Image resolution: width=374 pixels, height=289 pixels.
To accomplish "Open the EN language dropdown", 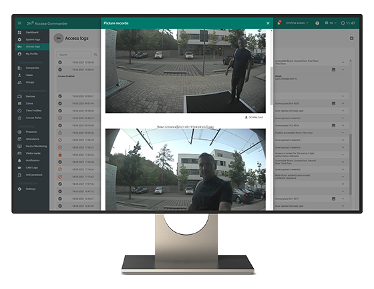I will tap(331, 23).
